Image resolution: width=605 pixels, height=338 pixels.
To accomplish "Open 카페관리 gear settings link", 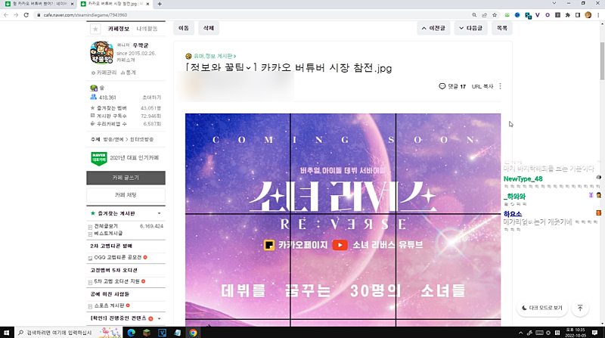I will click(x=104, y=73).
